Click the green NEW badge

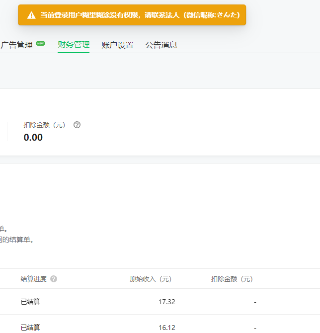[41, 43]
